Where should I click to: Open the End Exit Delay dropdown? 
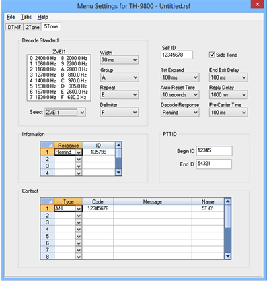(228, 77)
